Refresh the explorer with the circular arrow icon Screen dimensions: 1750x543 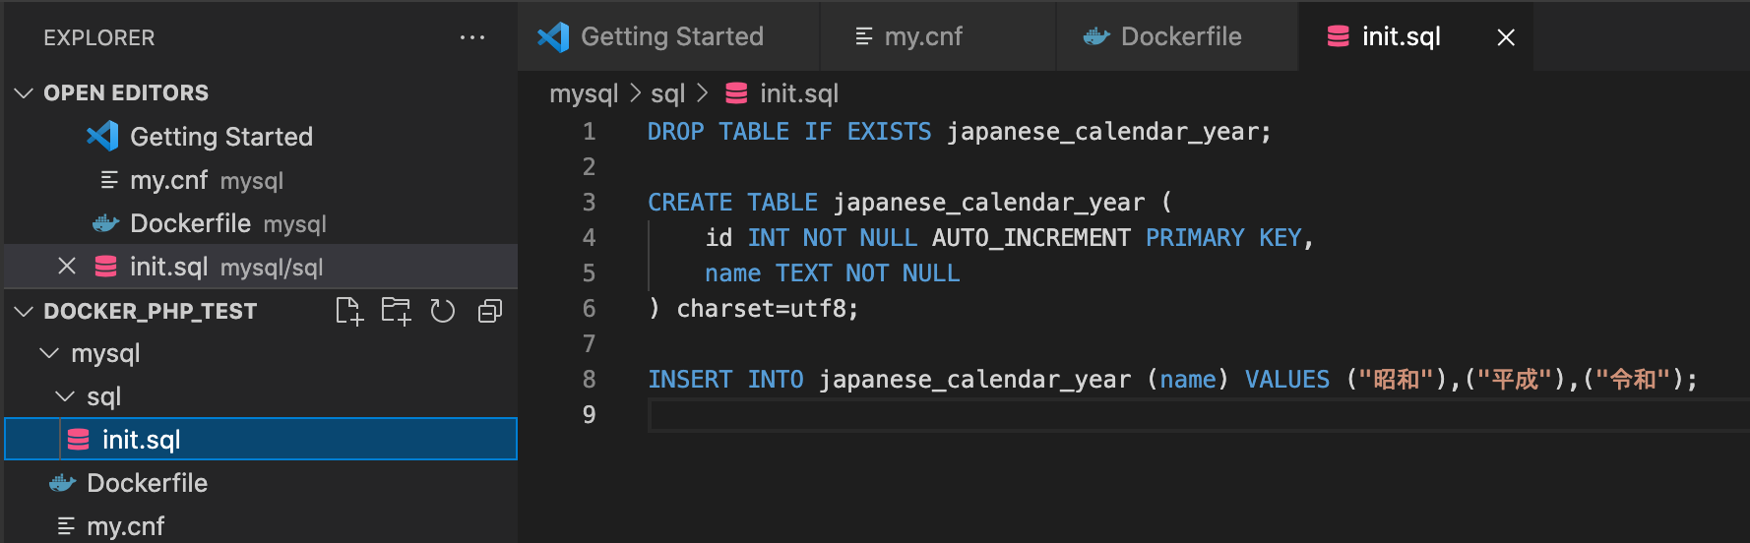[443, 311]
